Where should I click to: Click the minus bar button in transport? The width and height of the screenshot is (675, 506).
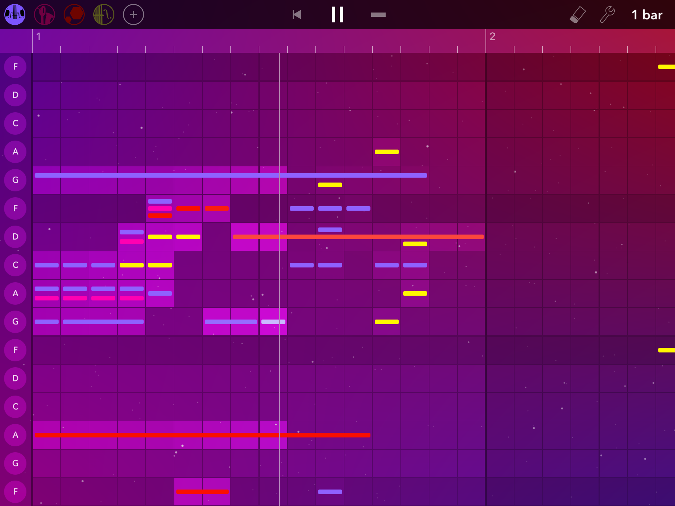(378, 14)
